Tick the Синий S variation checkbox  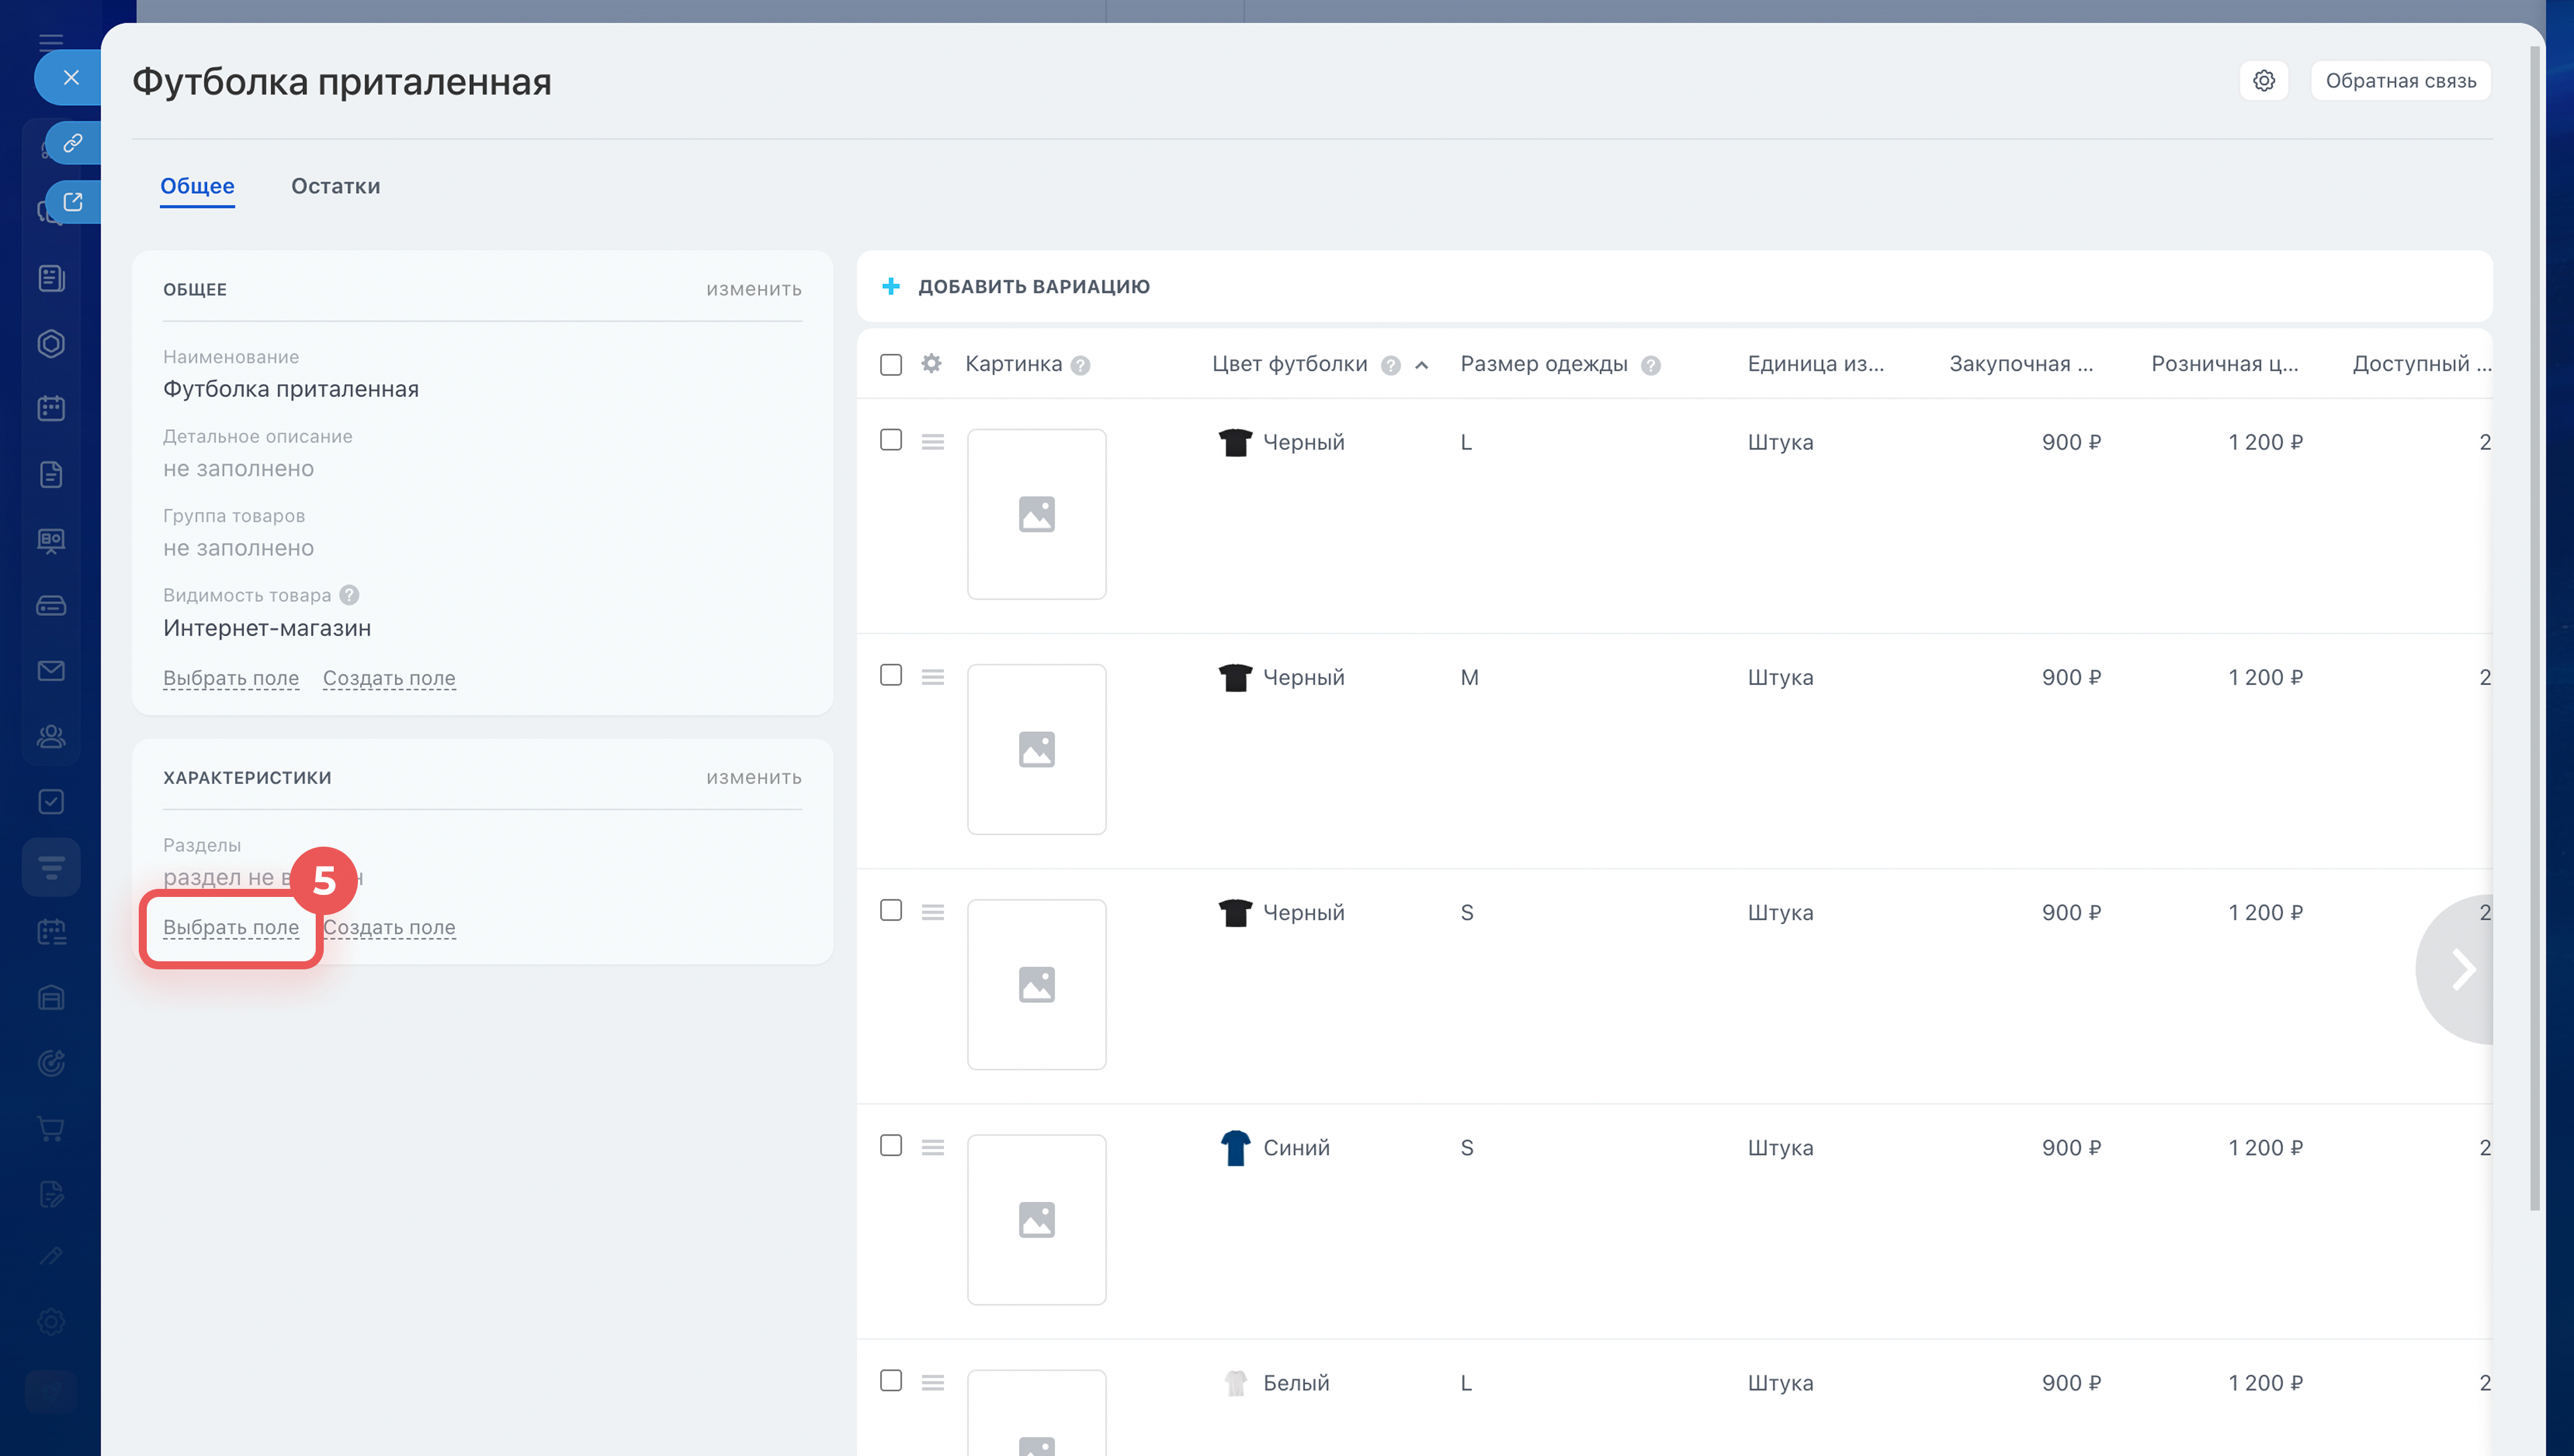pyautogui.click(x=891, y=1146)
